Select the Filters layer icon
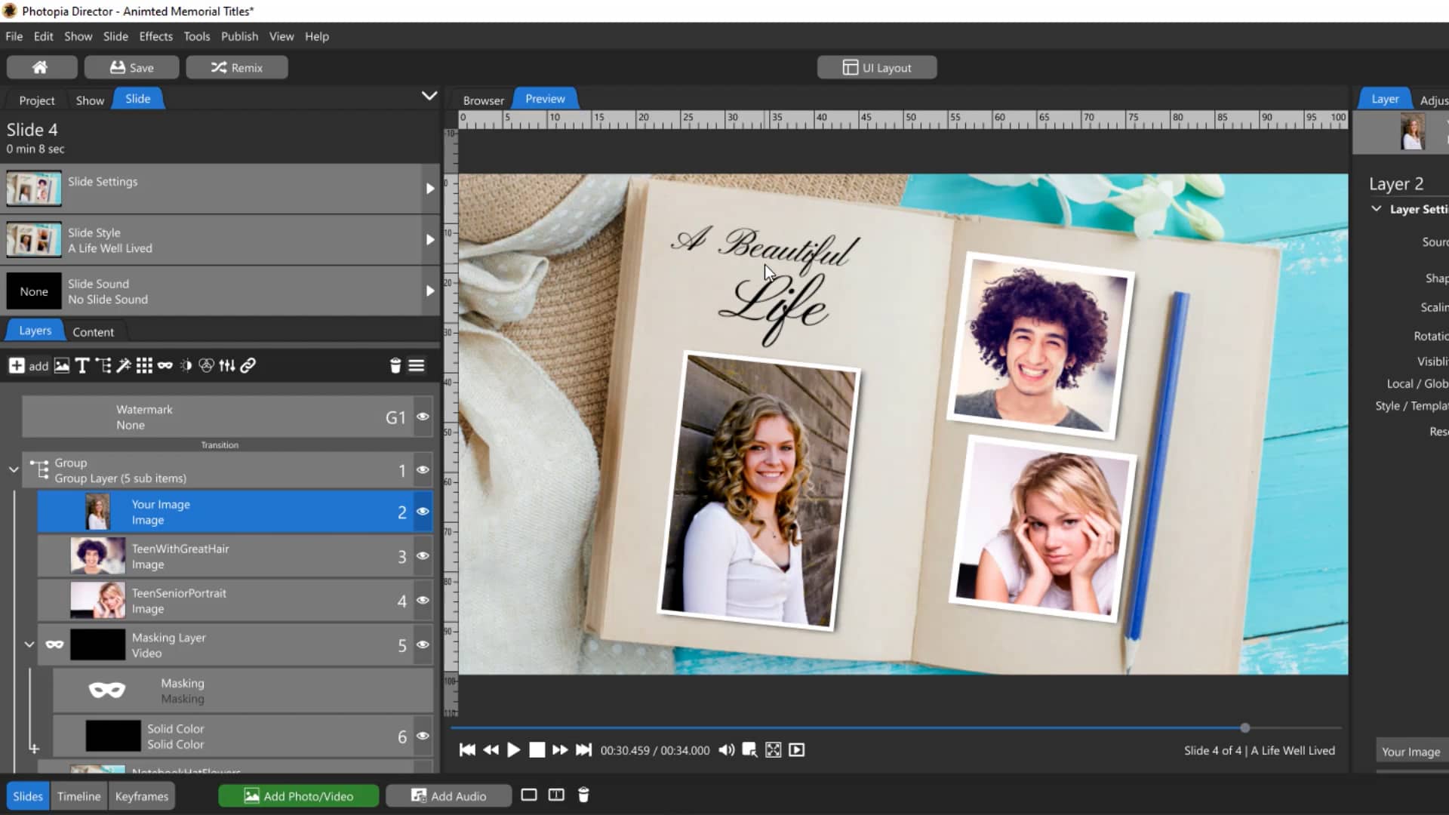The width and height of the screenshot is (1449, 815). click(206, 365)
